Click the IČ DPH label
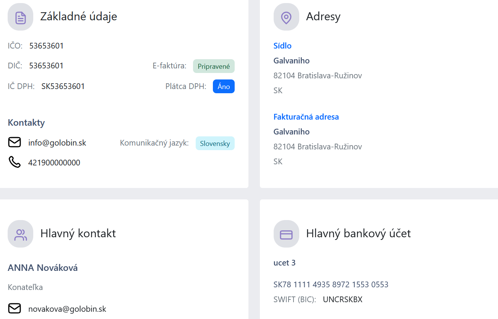498x319 pixels. pos(21,86)
